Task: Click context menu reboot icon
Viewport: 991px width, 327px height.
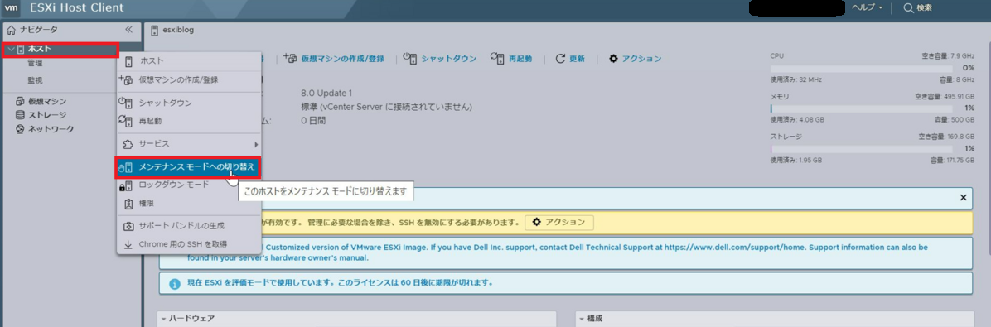Action: (x=126, y=121)
